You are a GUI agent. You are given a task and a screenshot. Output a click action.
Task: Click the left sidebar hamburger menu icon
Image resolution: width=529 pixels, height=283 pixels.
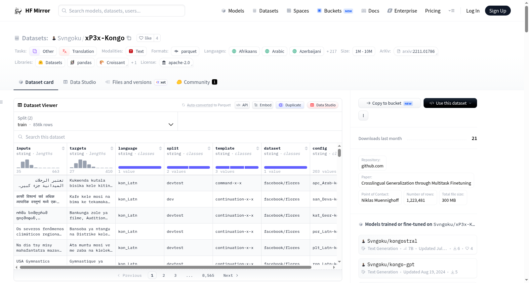coord(2,102)
